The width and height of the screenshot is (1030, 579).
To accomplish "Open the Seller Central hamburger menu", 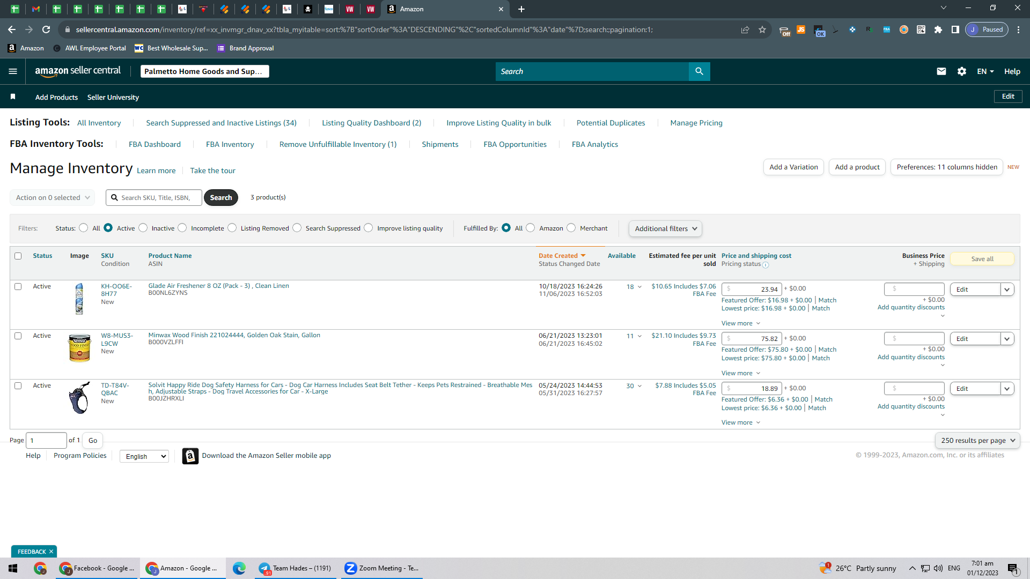I will (13, 71).
